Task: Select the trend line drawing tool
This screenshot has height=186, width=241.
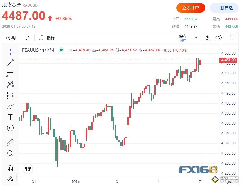Action: [x=10, y=63]
